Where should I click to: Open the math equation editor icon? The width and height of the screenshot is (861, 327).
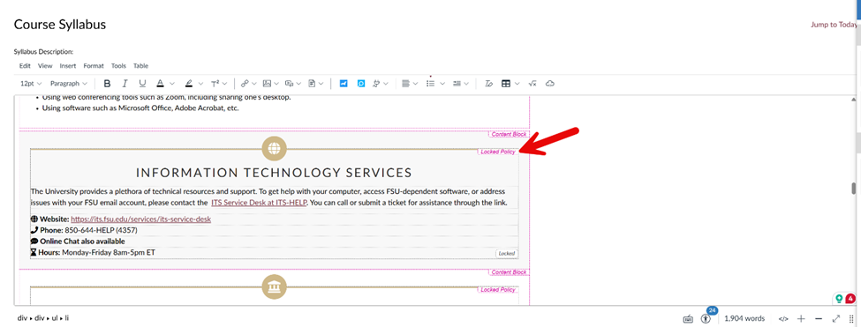(x=532, y=84)
